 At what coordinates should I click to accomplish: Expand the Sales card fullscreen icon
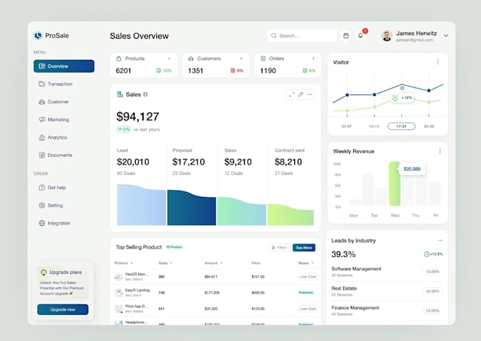(291, 95)
